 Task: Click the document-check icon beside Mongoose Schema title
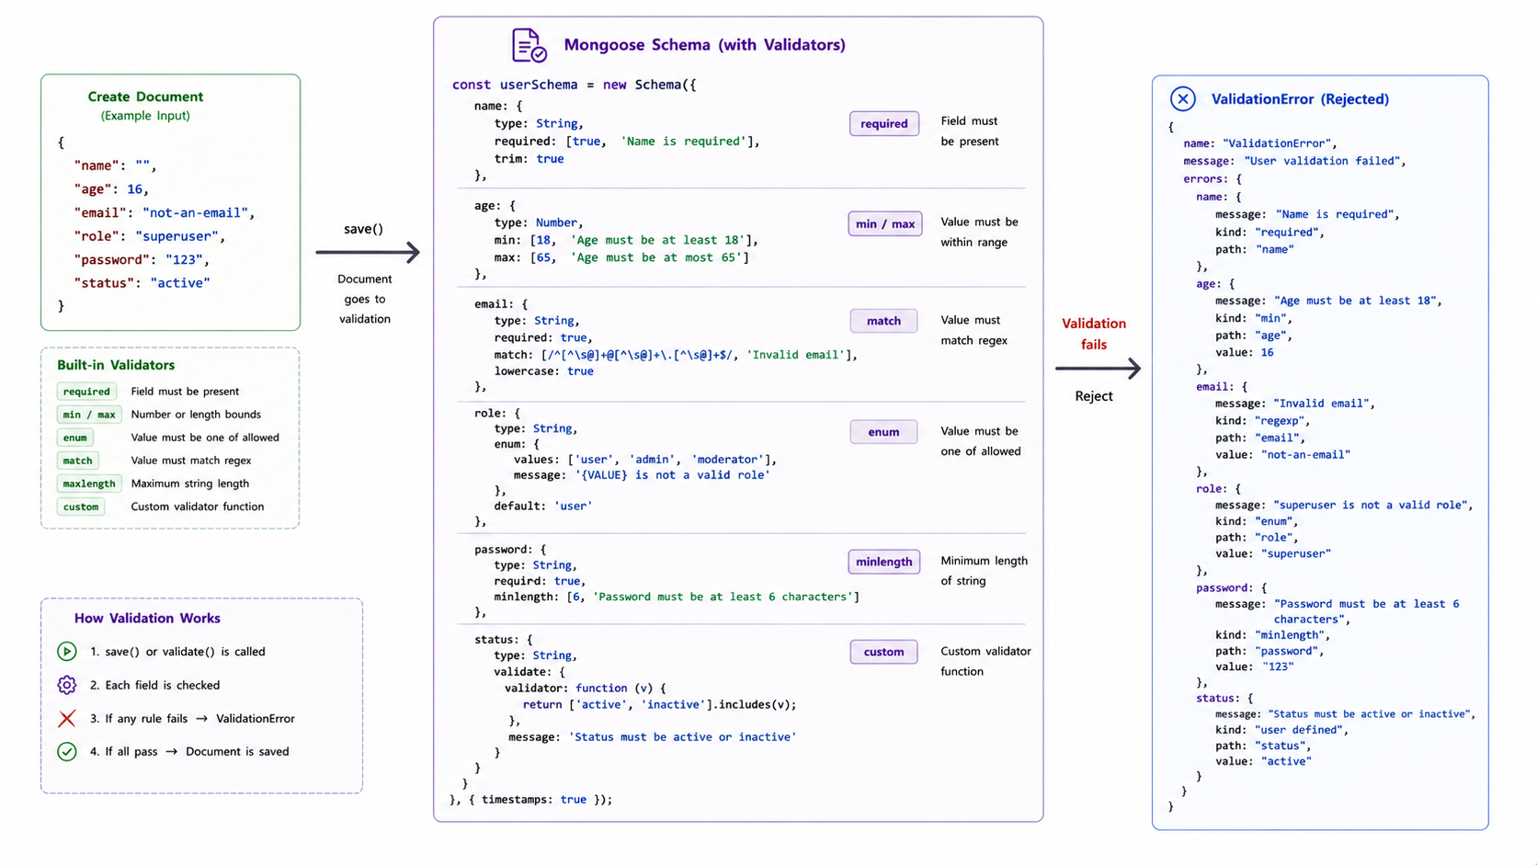click(529, 45)
